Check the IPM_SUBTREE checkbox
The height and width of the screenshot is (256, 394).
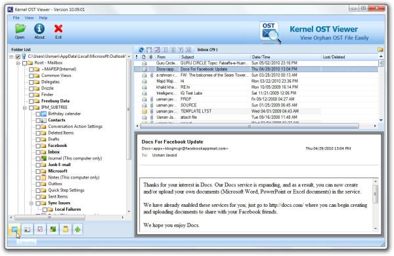pyautogui.click(x=31, y=108)
